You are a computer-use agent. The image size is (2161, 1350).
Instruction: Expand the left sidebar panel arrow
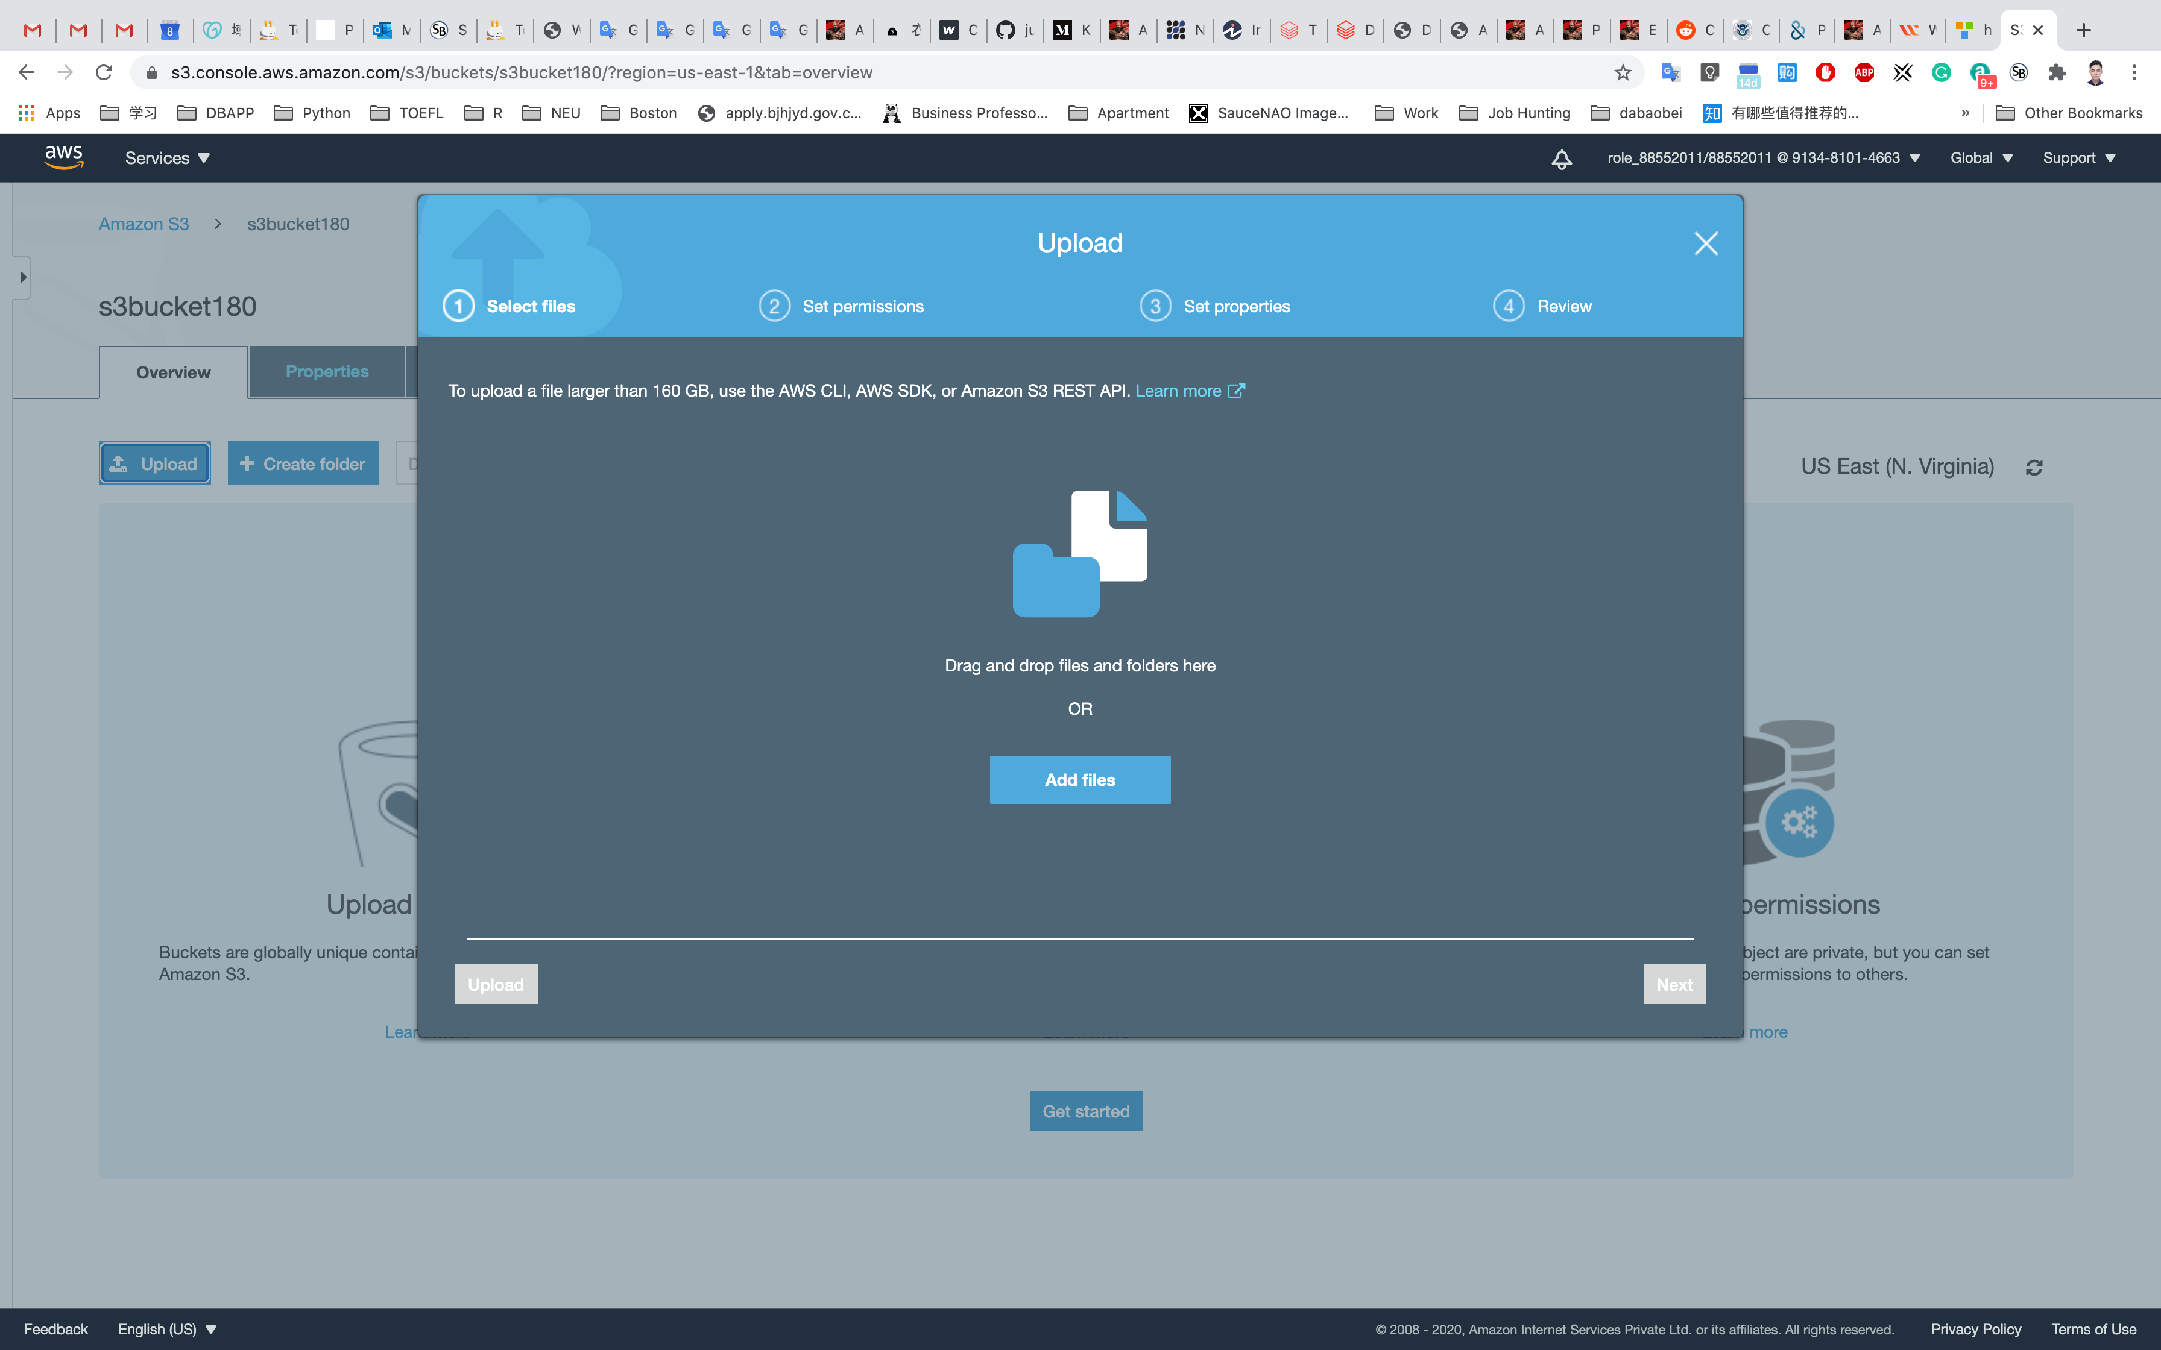(22, 278)
